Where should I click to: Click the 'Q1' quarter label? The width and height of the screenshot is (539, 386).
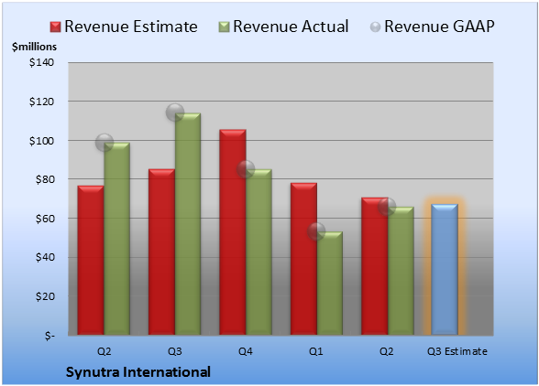(x=316, y=351)
